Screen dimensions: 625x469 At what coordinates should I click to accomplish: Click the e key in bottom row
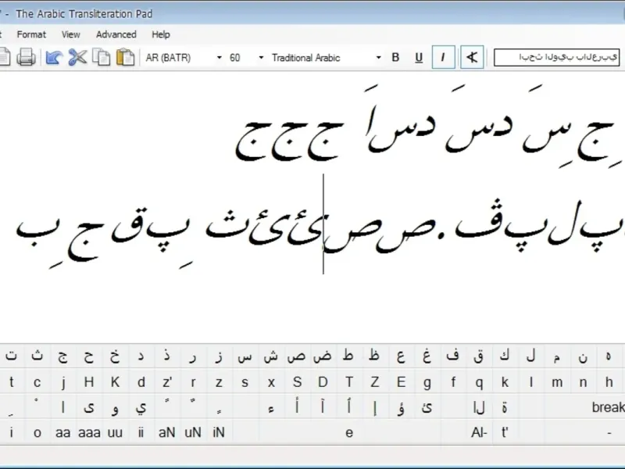[349, 433]
